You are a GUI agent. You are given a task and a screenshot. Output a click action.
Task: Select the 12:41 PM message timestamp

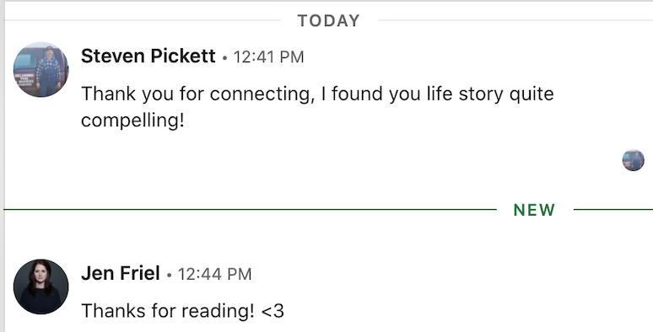click(x=268, y=57)
